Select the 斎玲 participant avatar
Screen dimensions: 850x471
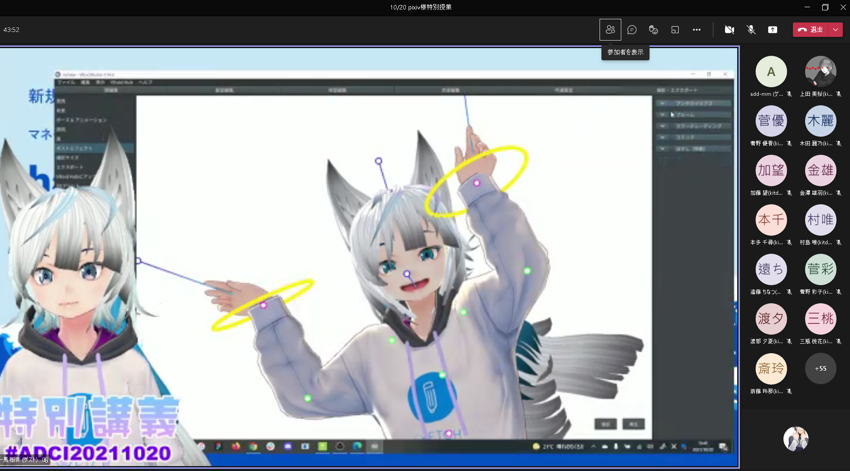[771, 368]
